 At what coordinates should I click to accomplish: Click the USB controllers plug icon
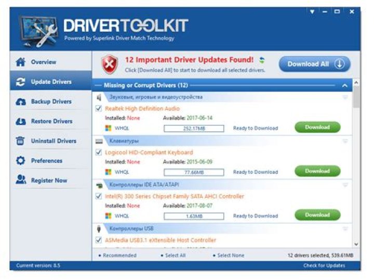[99, 229]
